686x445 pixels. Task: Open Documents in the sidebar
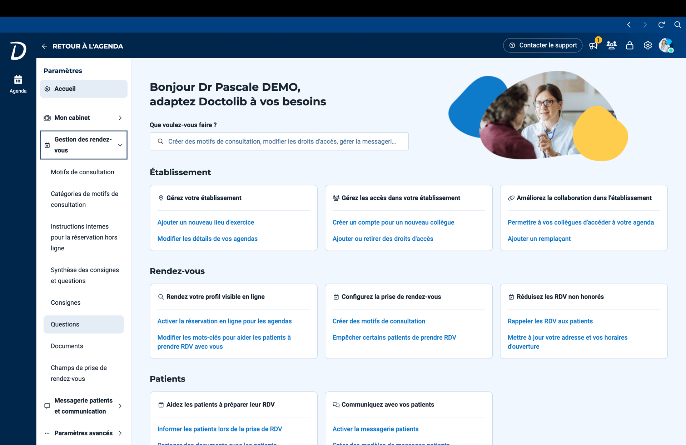[x=67, y=346]
